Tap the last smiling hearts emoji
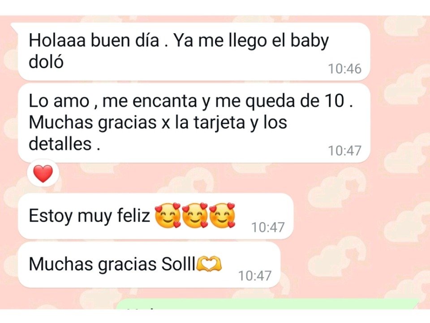This screenshot has height=323, width=430. (223, 216)
